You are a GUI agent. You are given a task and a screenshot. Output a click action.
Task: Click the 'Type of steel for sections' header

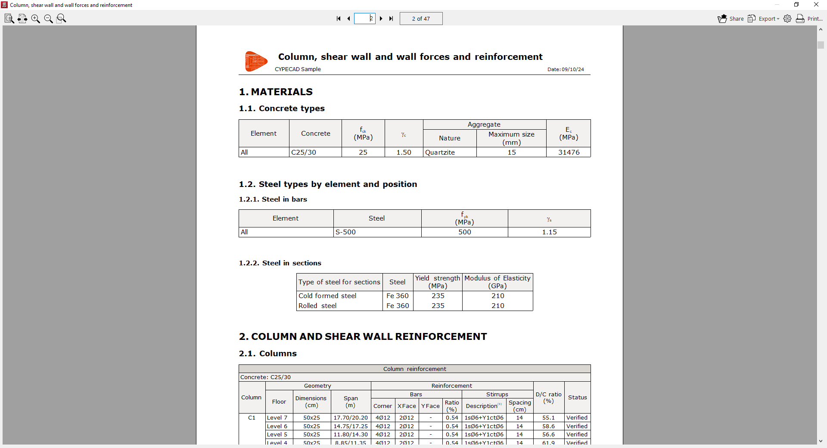tap(339, 282)
